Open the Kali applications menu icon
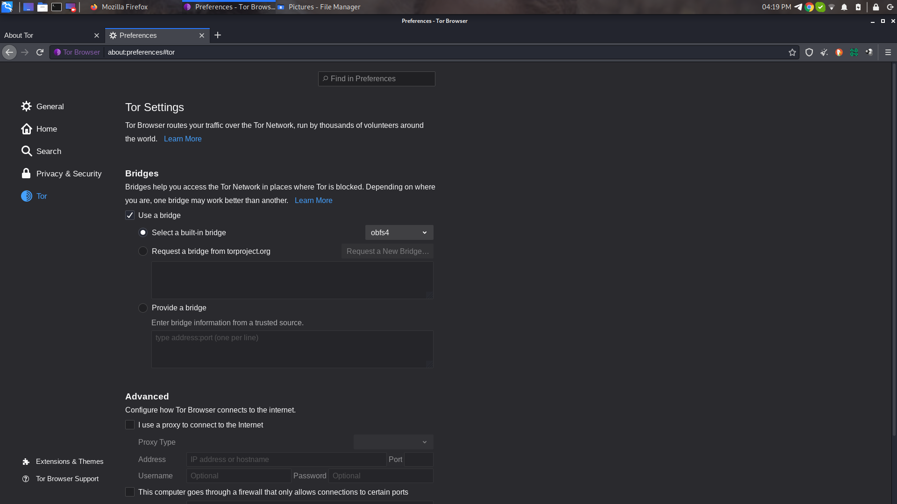The width and height of the screenshot is (897, 504). pyautogui.click(x=7, y=7)
